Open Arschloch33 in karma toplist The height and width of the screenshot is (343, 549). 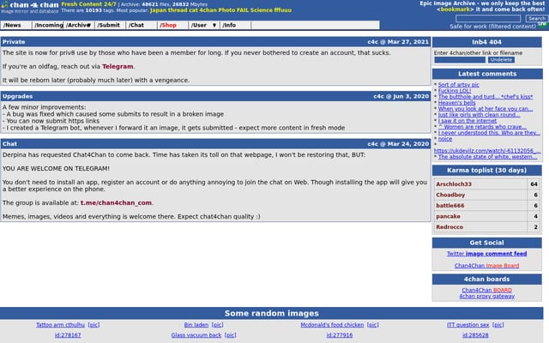(x=454, y=184)
